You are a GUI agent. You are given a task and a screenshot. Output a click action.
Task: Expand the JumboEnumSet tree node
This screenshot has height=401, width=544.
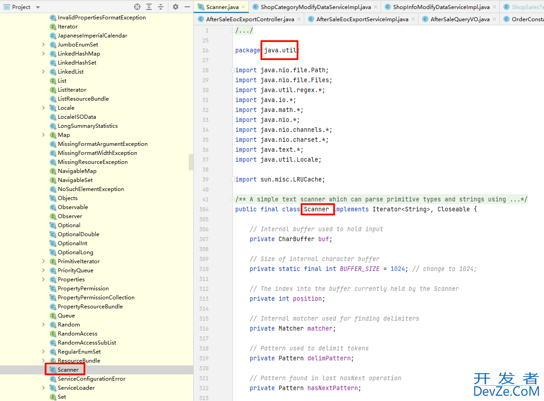tap(43, 44)
